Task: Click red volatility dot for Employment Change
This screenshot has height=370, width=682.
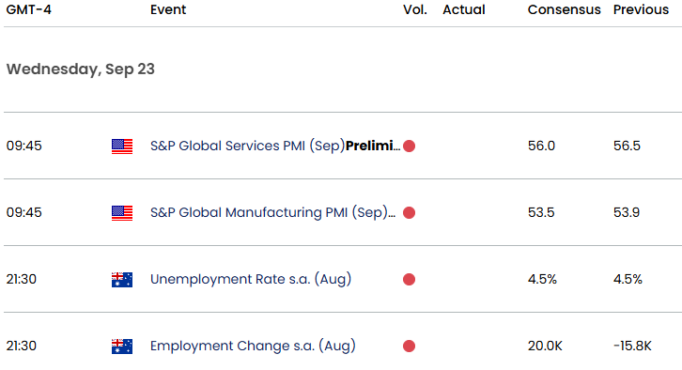Action: (409, 347)
